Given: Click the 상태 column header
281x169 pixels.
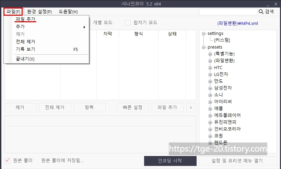Looking at the screenshot, I should [172, 34].
